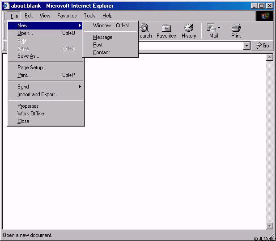
Task: Select Open... in the File menu
Action: [46, 33]
